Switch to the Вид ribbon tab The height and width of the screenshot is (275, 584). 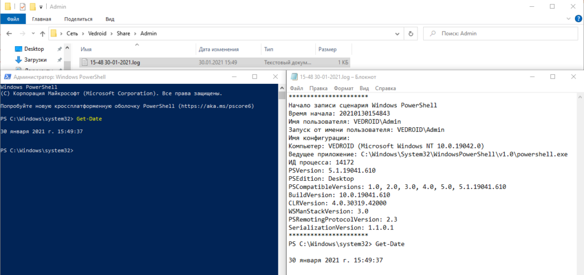[109, 19]
